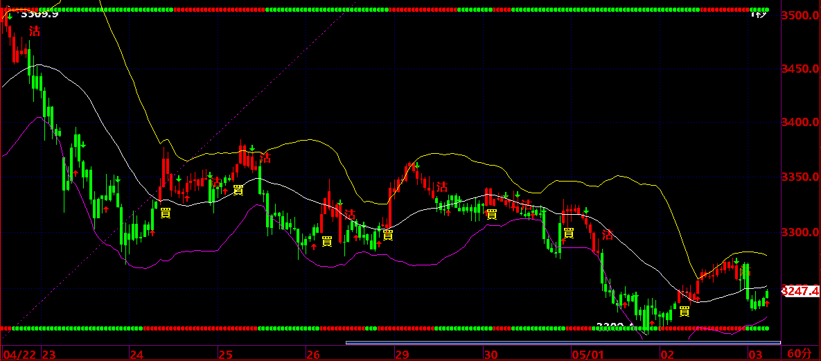Click the 30 date label on time axis
The width and height of the screenshot is (821, 361).
tap(490, 355)
